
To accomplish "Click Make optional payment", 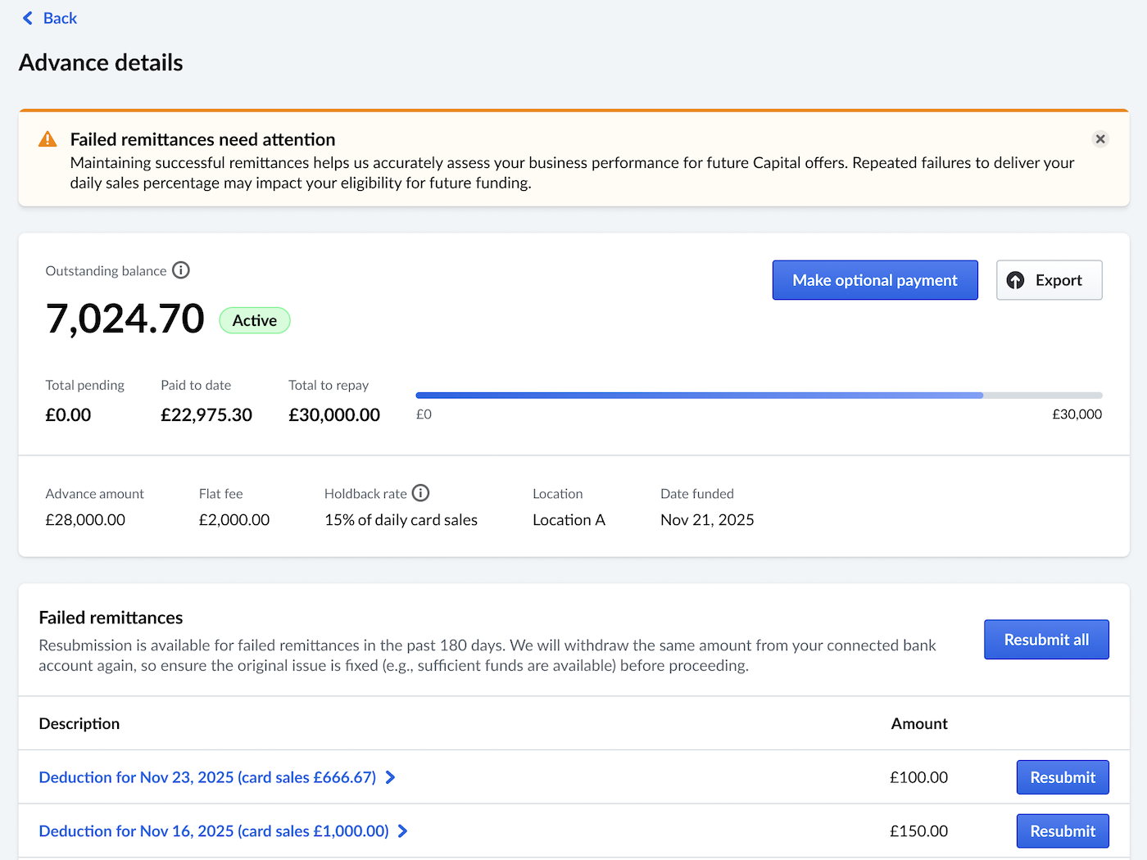I will tap(874, 280).
